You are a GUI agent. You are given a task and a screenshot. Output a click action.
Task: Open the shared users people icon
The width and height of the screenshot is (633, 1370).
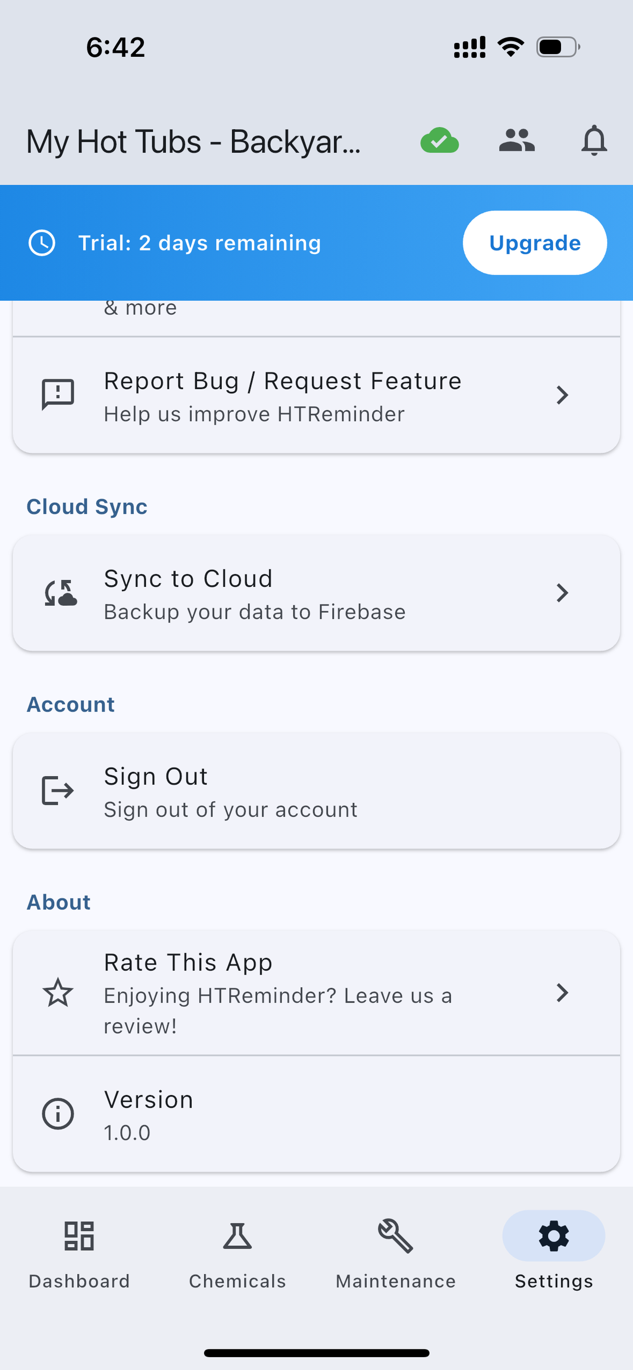coord(517,141)
